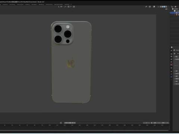The width and height of the screenshot is (179, 134).
Task: Open the viewport shading options dropdown
Action: click(x=168, y=7)
